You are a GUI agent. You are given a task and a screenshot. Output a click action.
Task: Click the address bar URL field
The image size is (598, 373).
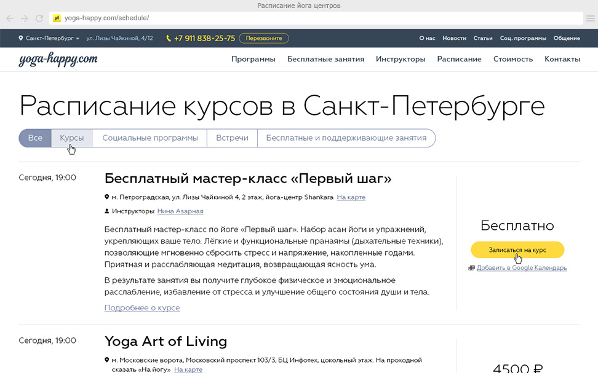[308, 18]
